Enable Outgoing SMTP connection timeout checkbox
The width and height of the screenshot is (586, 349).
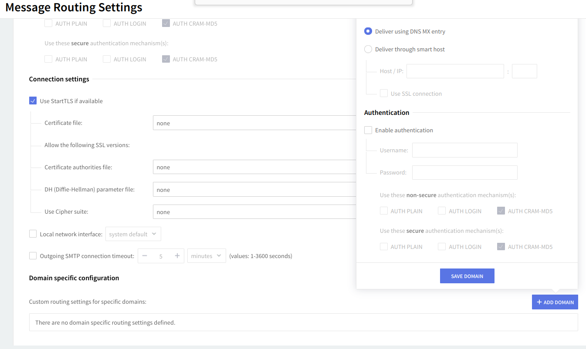33,256
